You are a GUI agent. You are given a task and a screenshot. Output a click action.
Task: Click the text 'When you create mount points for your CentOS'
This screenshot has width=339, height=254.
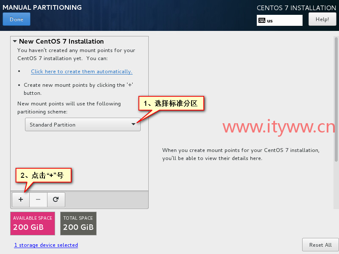pyautogui.click(x=223, y=150)
